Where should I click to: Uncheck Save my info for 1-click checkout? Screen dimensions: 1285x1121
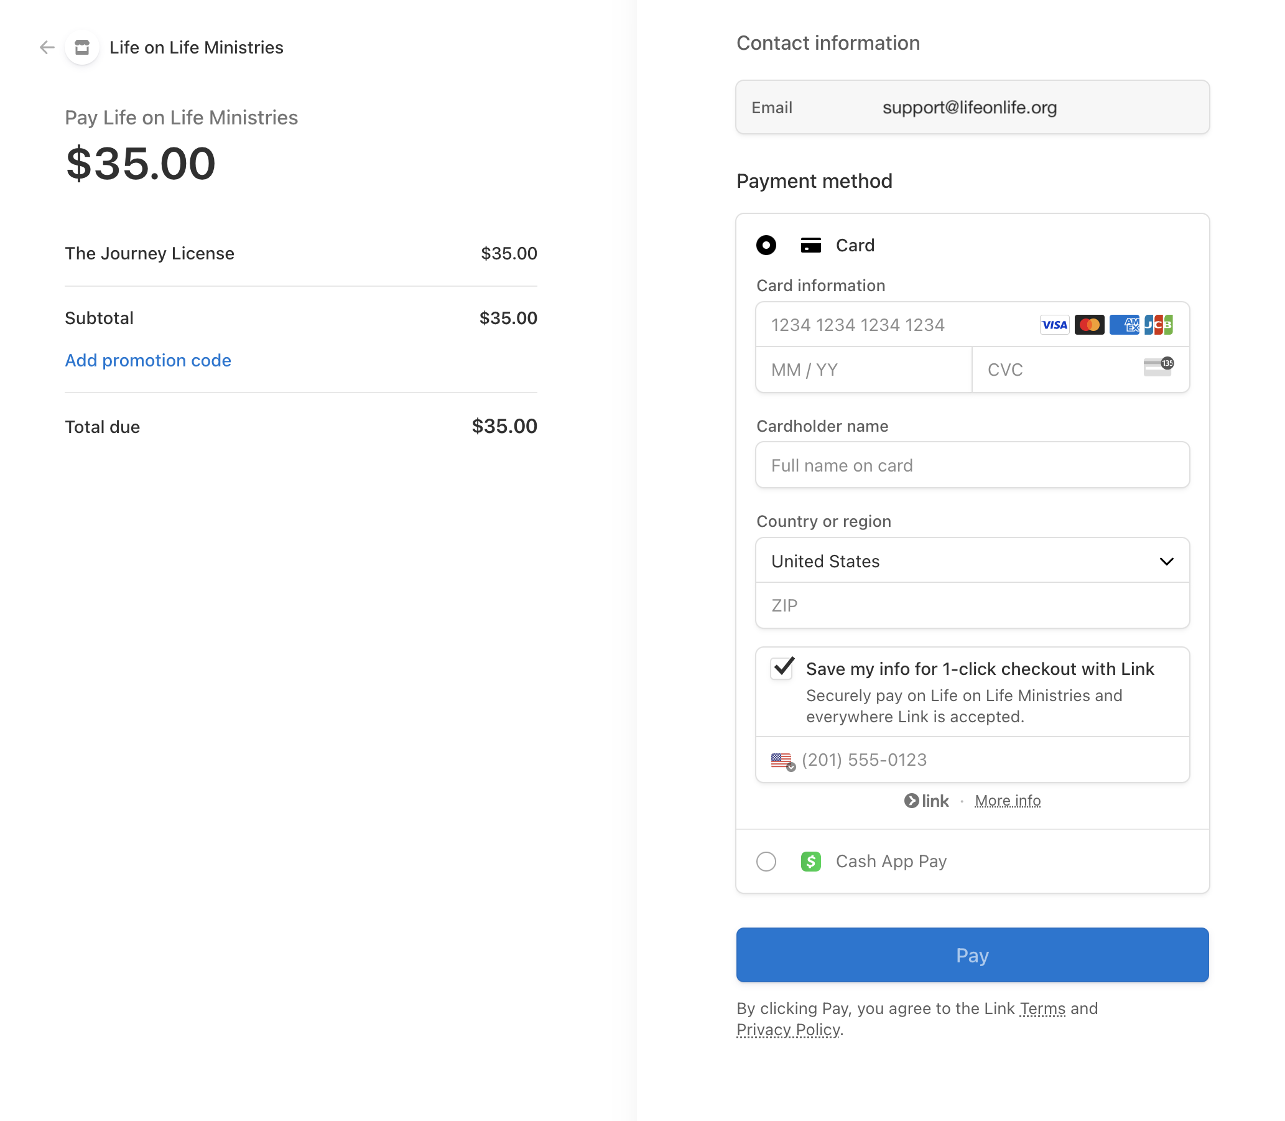pyautogui.click(x=782, y=669)
